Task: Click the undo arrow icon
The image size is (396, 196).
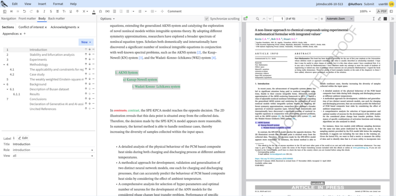Action: pyautogui.click(x=24, y=11)
